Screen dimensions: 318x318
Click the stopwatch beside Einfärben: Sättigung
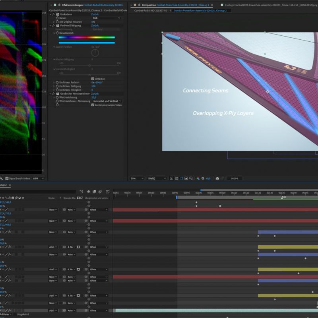[x=57, y=86]
